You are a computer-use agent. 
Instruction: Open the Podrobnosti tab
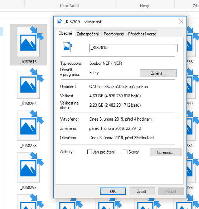pos(114,34)
